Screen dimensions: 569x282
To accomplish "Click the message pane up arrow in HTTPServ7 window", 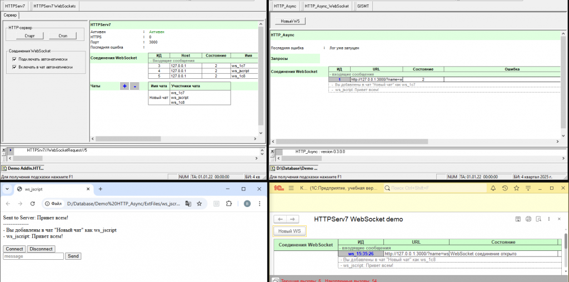I will [262, 150].
